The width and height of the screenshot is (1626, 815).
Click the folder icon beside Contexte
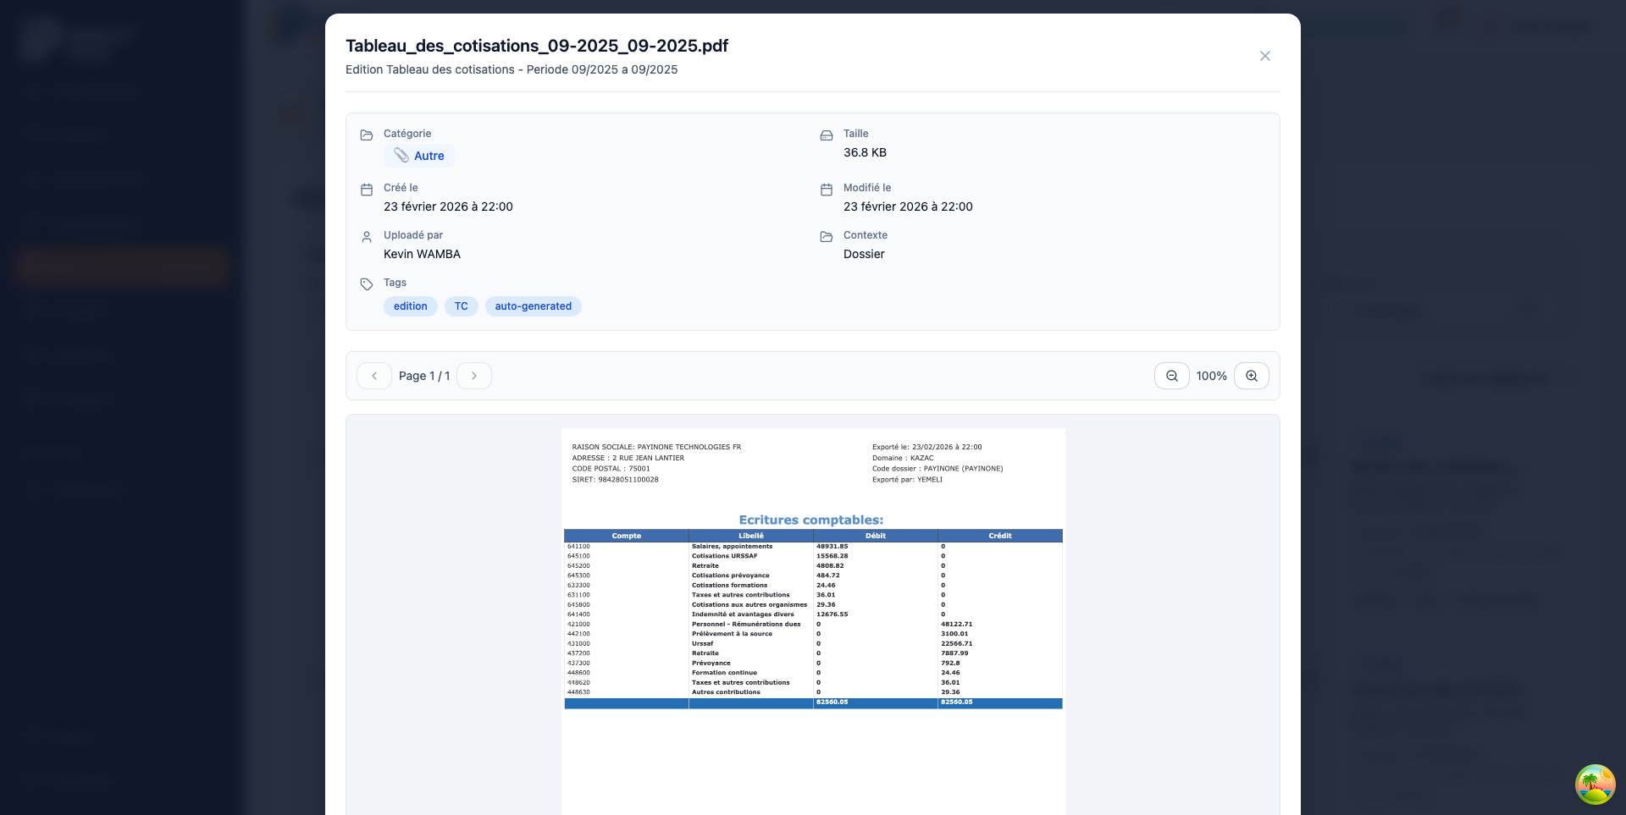click(825, 236)
